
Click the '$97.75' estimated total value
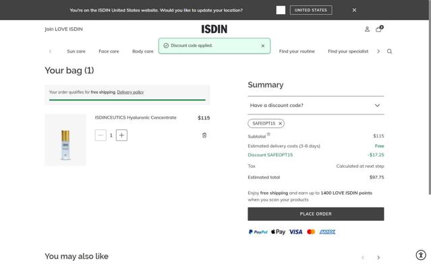[x=376, y=177]
